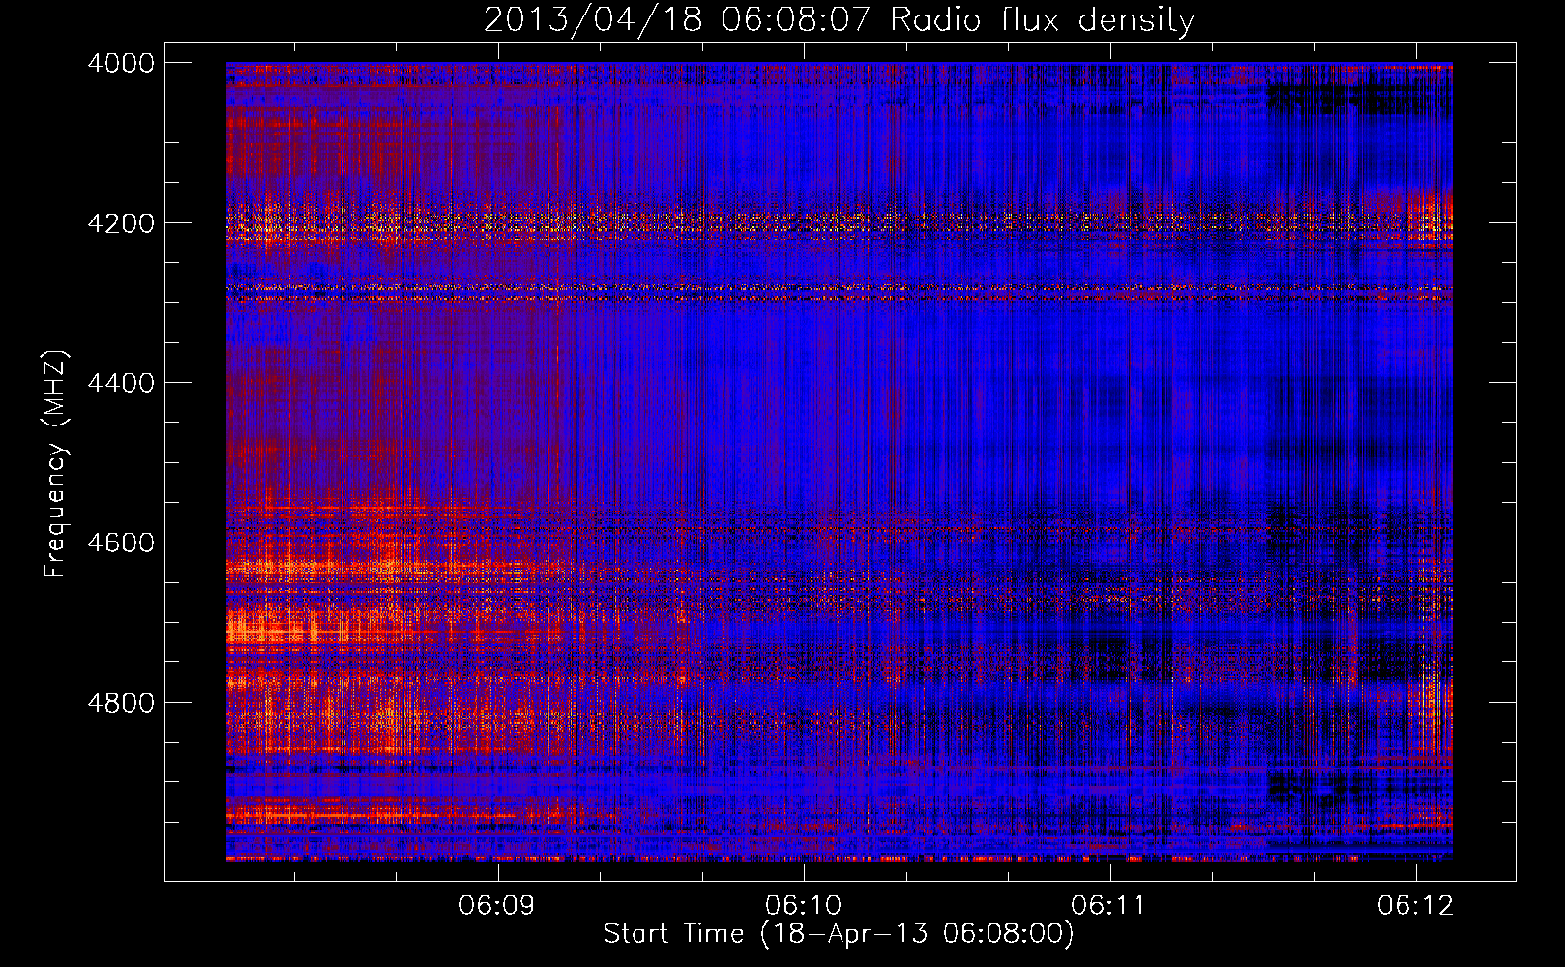This screenshot has width=1565, height=967.
Task: Click the 06:09 time tick label
Action: pyautogui.click(x=497, y=906)
